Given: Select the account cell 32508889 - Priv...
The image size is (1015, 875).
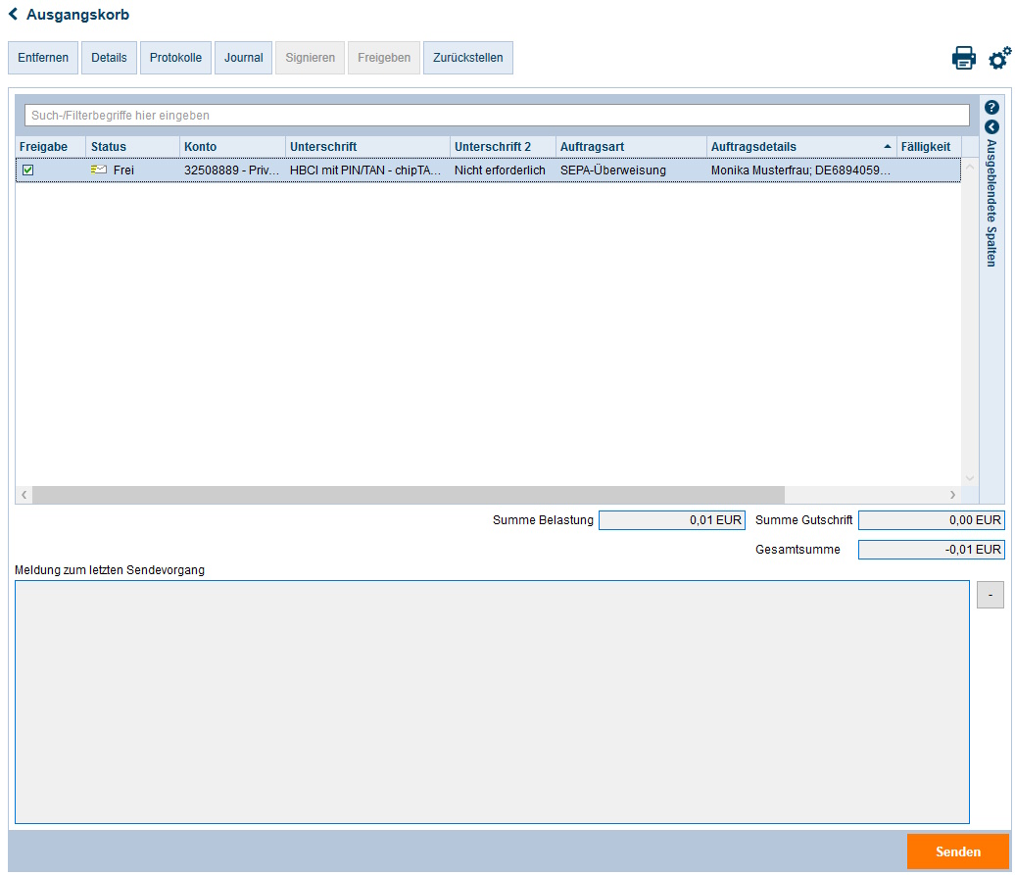Looking at the screenshot, I should coord(232,170).
